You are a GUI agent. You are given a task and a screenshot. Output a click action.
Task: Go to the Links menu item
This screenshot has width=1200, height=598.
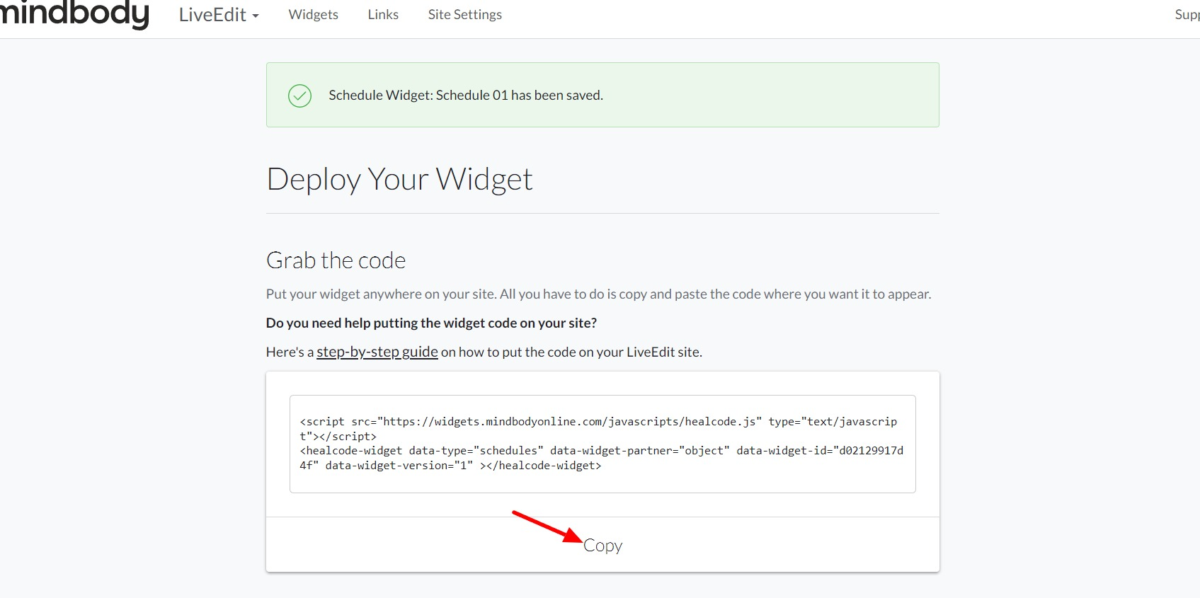(x=383, y=14)
